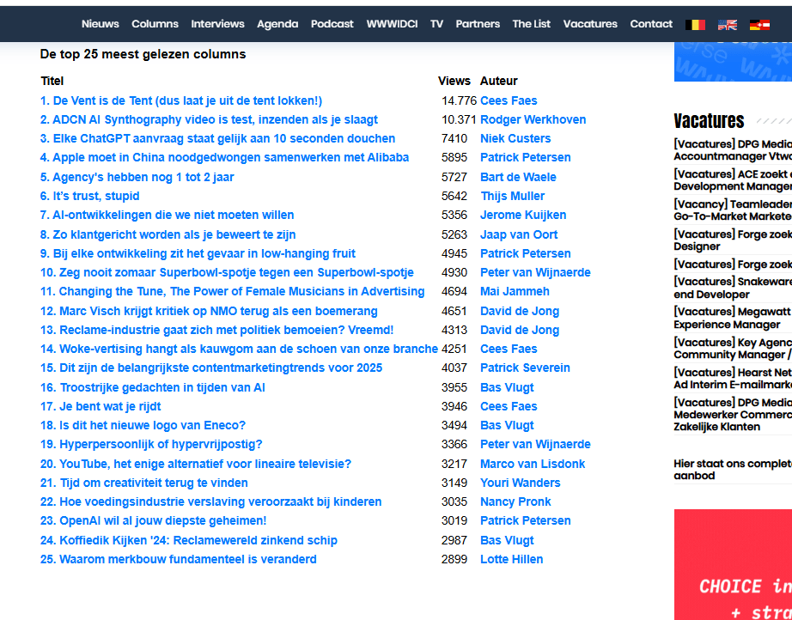Open the Podcast section
The image size is (792, 620).
pos(332,24)
